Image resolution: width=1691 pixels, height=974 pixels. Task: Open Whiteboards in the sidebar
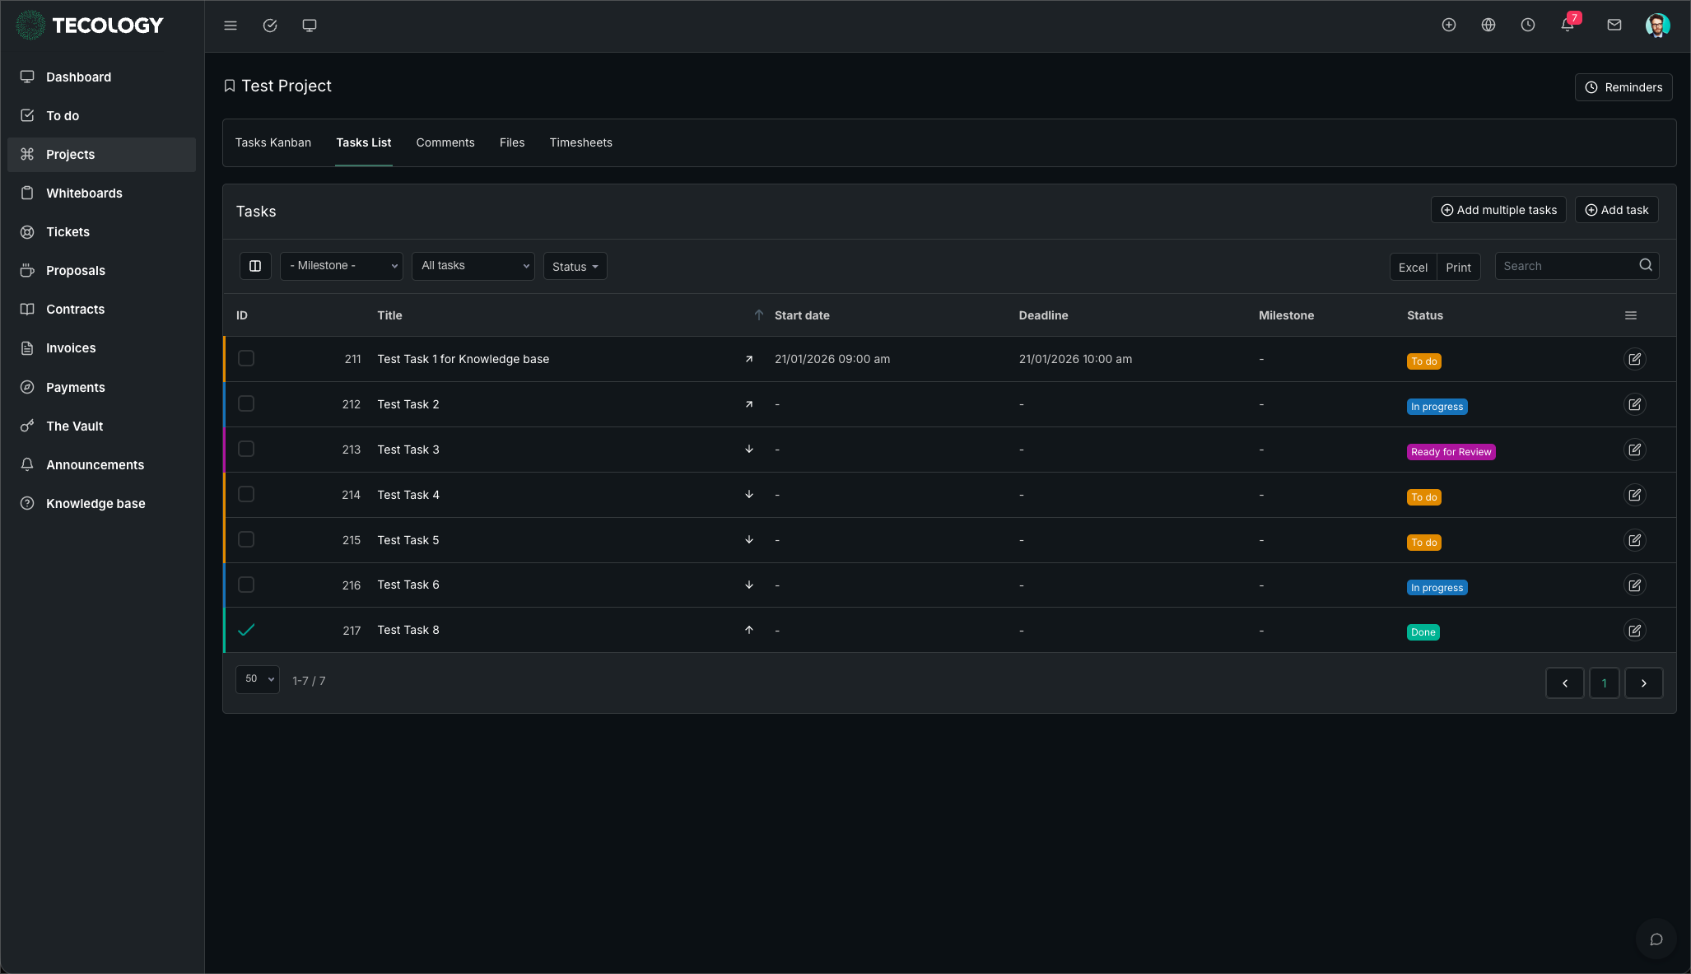(84, 193)
